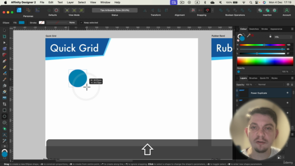Open the HSL colour model dropdown

[x=283, y=37]
